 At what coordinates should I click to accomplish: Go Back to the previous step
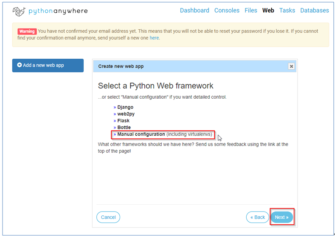pos(257,217)
